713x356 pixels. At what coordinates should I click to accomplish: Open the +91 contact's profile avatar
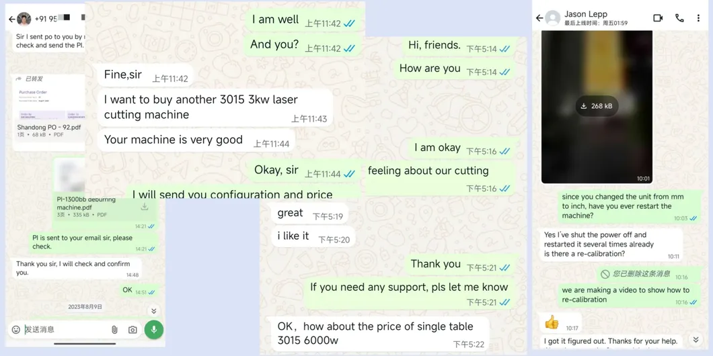point(24,19)
